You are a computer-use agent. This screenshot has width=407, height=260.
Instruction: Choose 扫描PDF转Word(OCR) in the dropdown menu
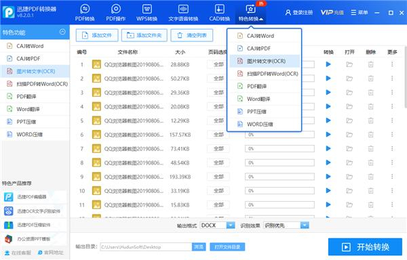pyautogui.click(x=265, y=74)
